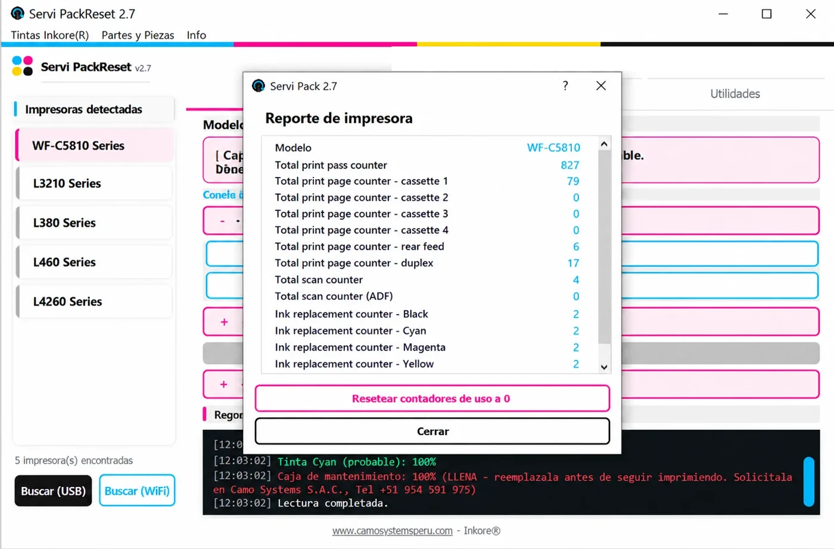Select the Total print pass counter row

(430, 165)
